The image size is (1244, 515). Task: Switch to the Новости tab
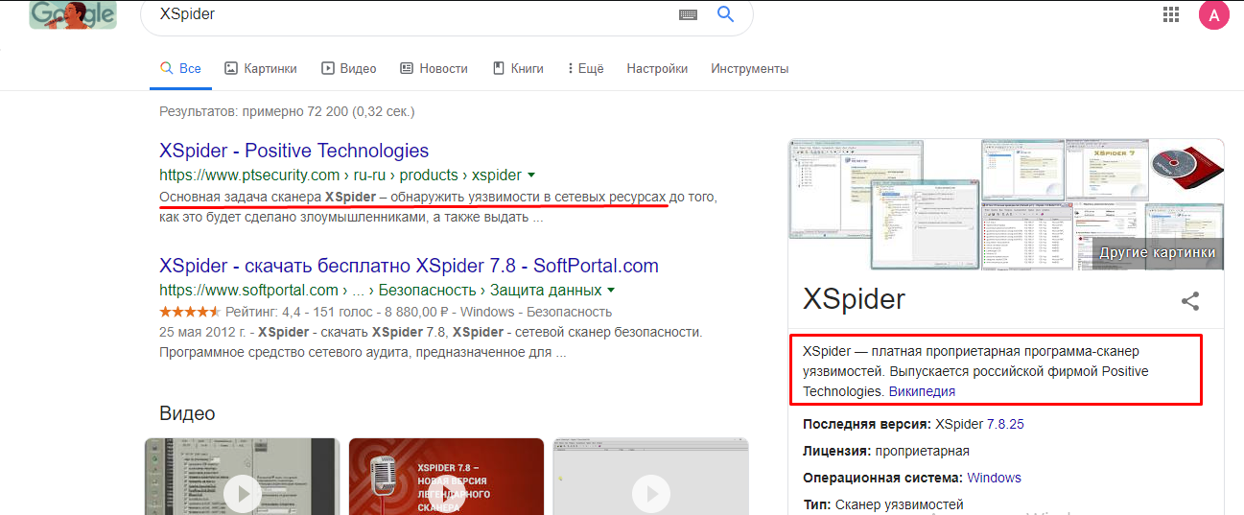[x=434, y=69]
